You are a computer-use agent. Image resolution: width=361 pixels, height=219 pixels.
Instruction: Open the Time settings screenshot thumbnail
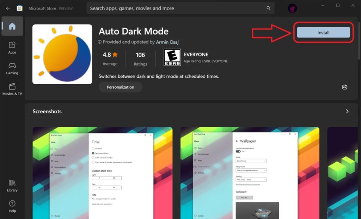[x=103, y=173]
